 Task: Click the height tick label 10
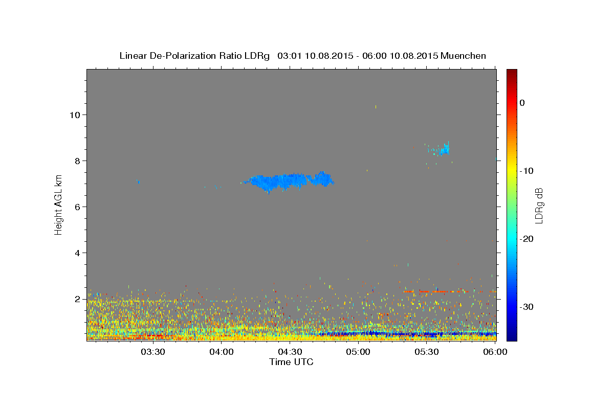tap(74, 115)
